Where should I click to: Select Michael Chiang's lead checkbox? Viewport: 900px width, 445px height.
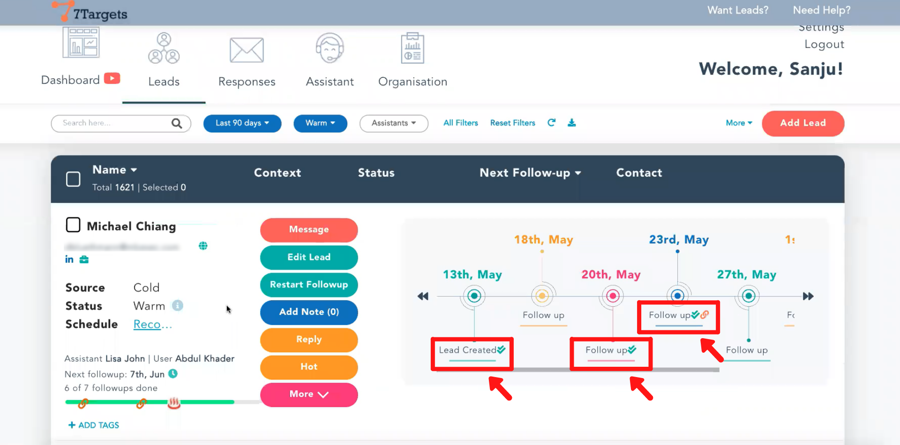tap(73, 225)
